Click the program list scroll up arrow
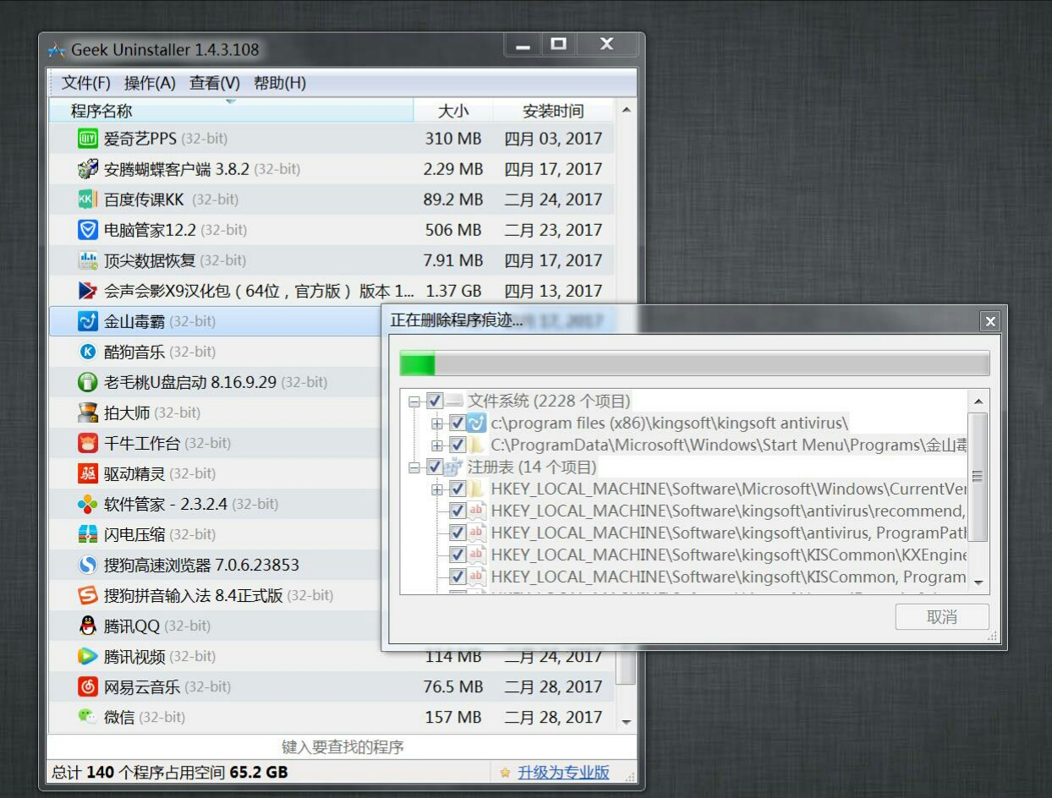Screen dimensions: 1052x798 coord(626,111)
